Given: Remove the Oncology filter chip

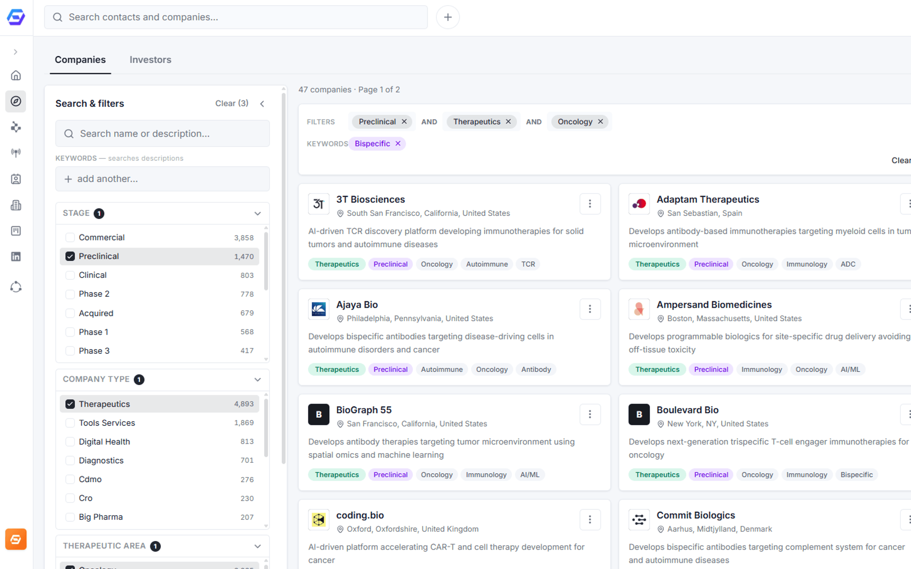Looking at the screenshot, I should [600, 122].
